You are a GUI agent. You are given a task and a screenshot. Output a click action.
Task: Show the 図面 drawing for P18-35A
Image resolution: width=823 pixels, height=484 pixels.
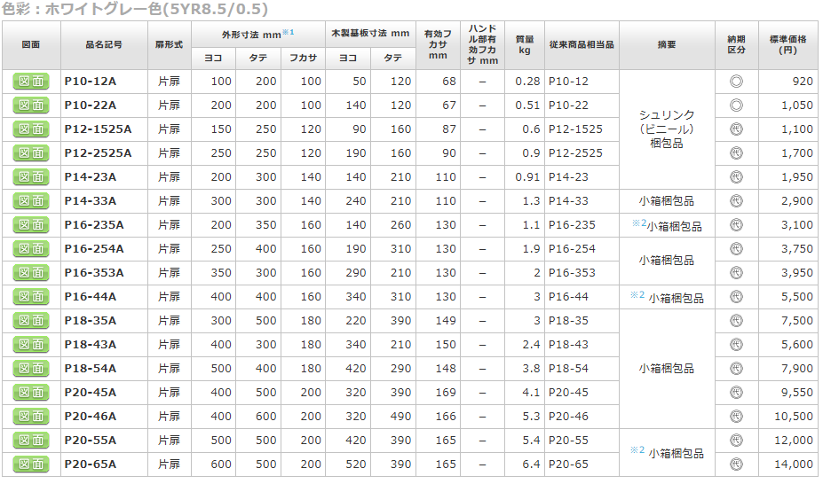pyautogui.click(x=31, y=321)
